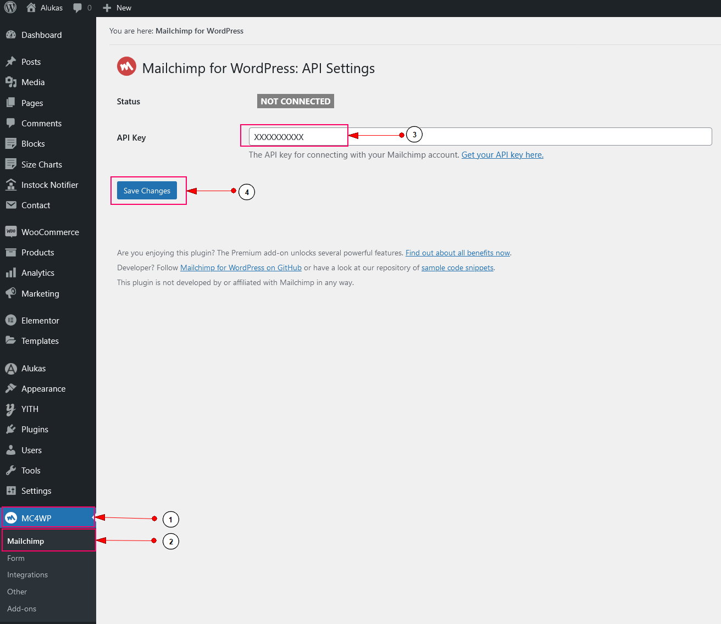Open the Alukas site home icon
This screenshot has height=624, width=721.
pos(31,8)
